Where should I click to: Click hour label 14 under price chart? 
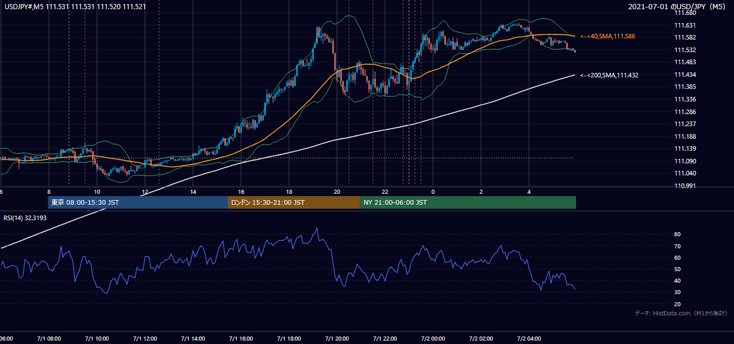tap(193, 192)
